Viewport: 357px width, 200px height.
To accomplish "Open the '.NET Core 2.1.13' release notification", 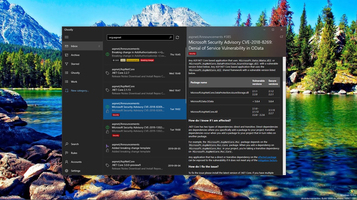I will tap(145, 90).
